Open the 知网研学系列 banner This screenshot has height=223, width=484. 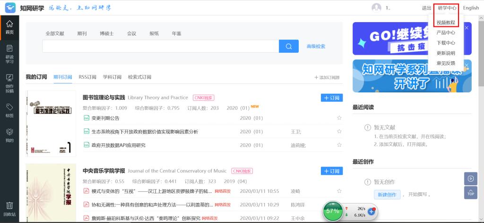412,76
